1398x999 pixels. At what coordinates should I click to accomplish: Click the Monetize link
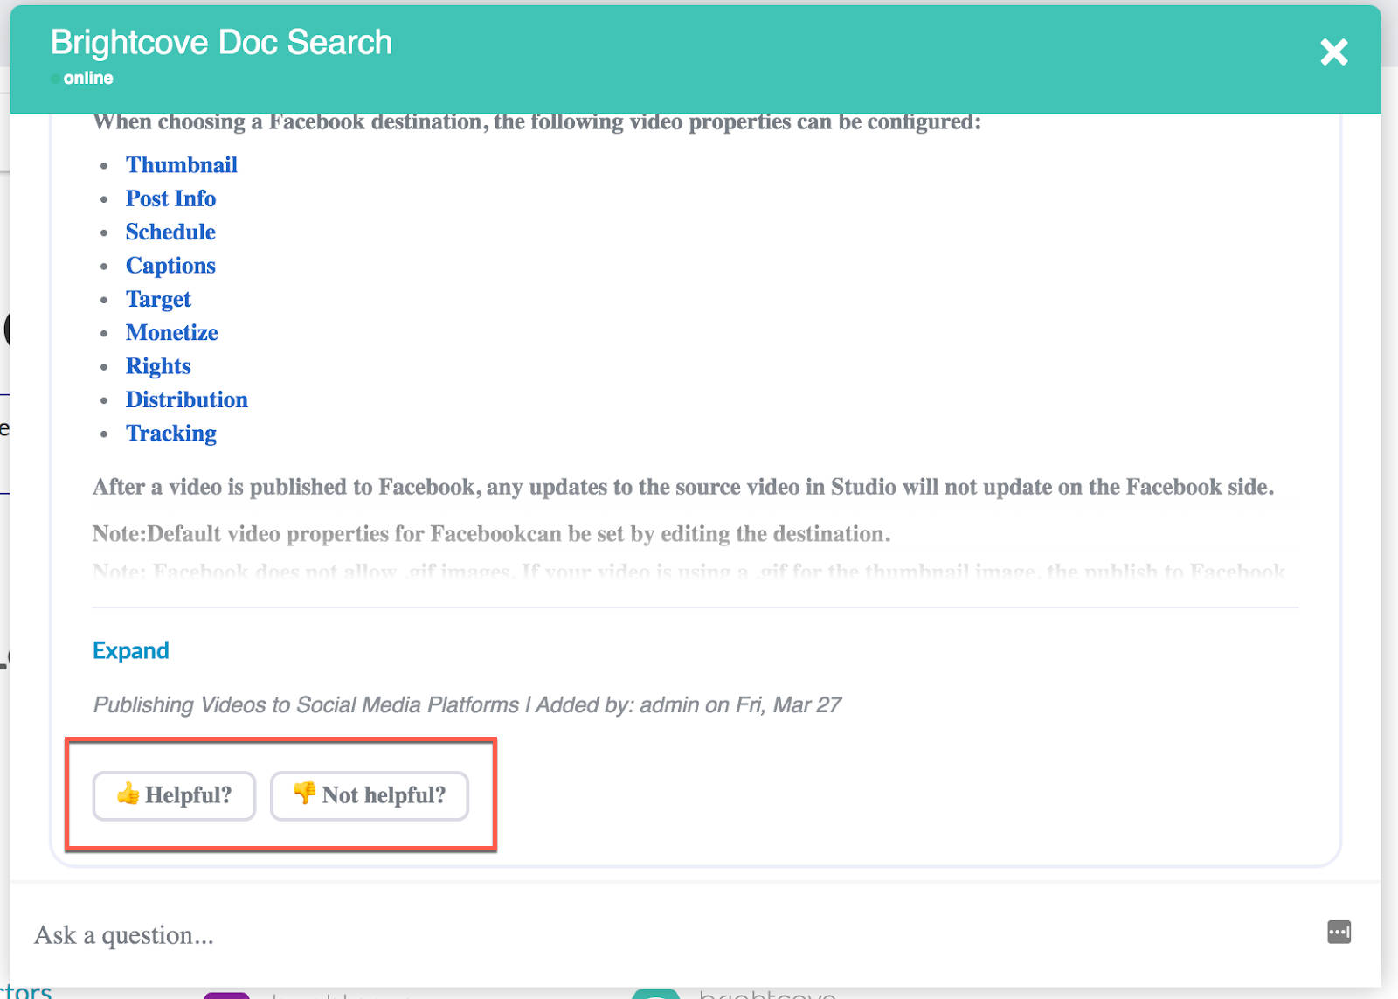[x=171, y=333]
